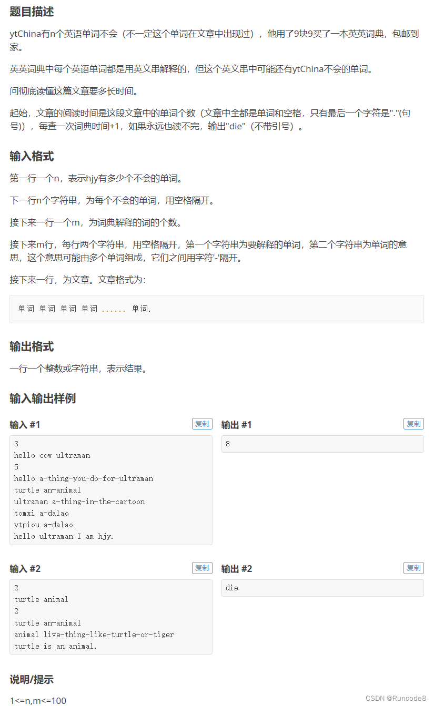Click inside the 输入 #1 sample code box

click(111, 490)
